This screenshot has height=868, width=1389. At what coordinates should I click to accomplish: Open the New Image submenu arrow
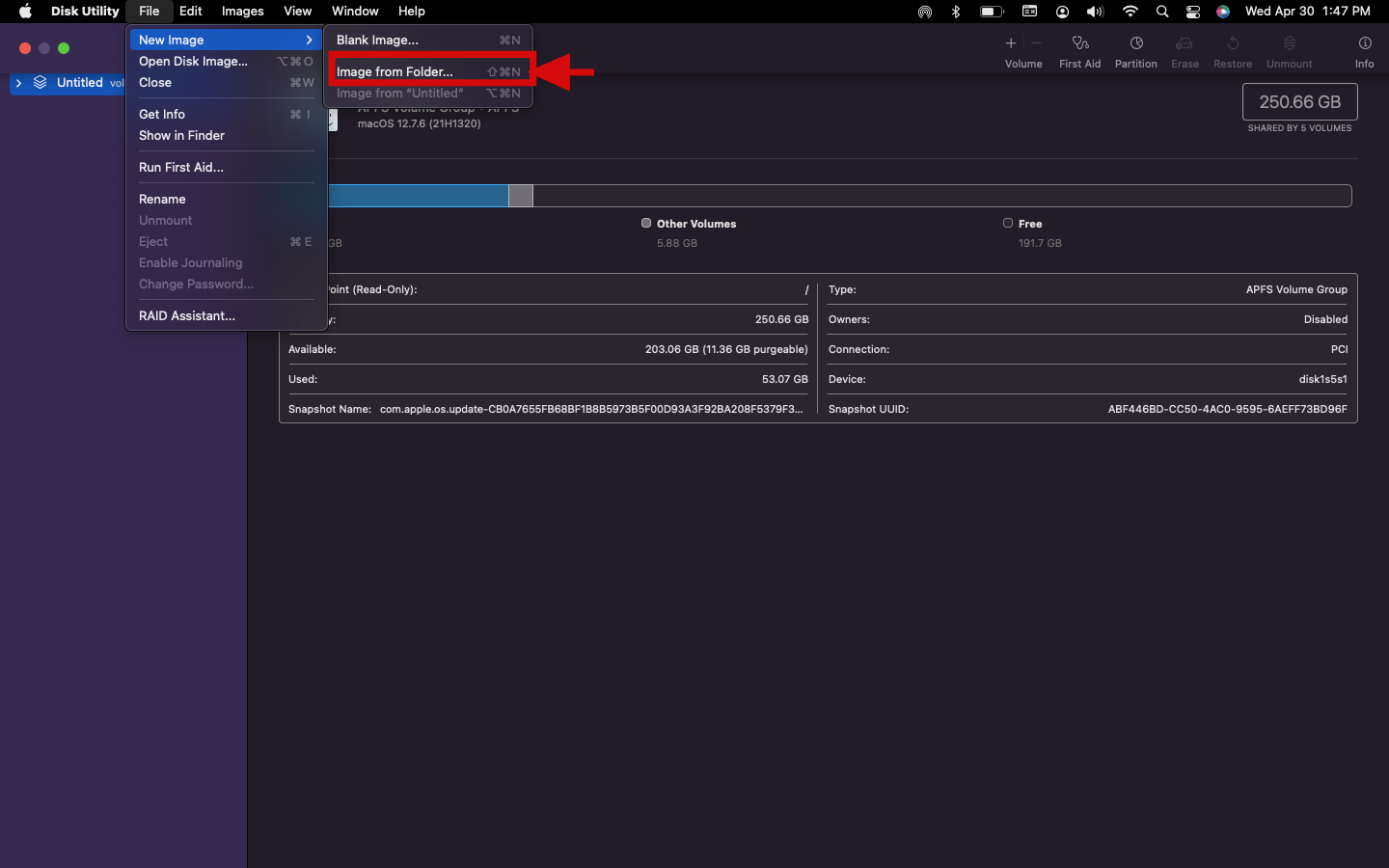coord(309,40)
